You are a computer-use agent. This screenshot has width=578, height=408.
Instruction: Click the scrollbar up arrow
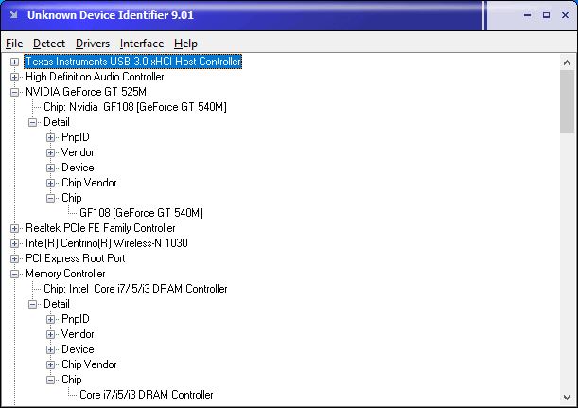[x=568, y=62]
